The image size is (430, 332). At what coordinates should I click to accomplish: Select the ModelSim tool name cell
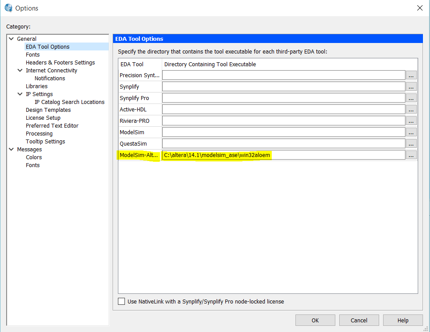point(140,132)
